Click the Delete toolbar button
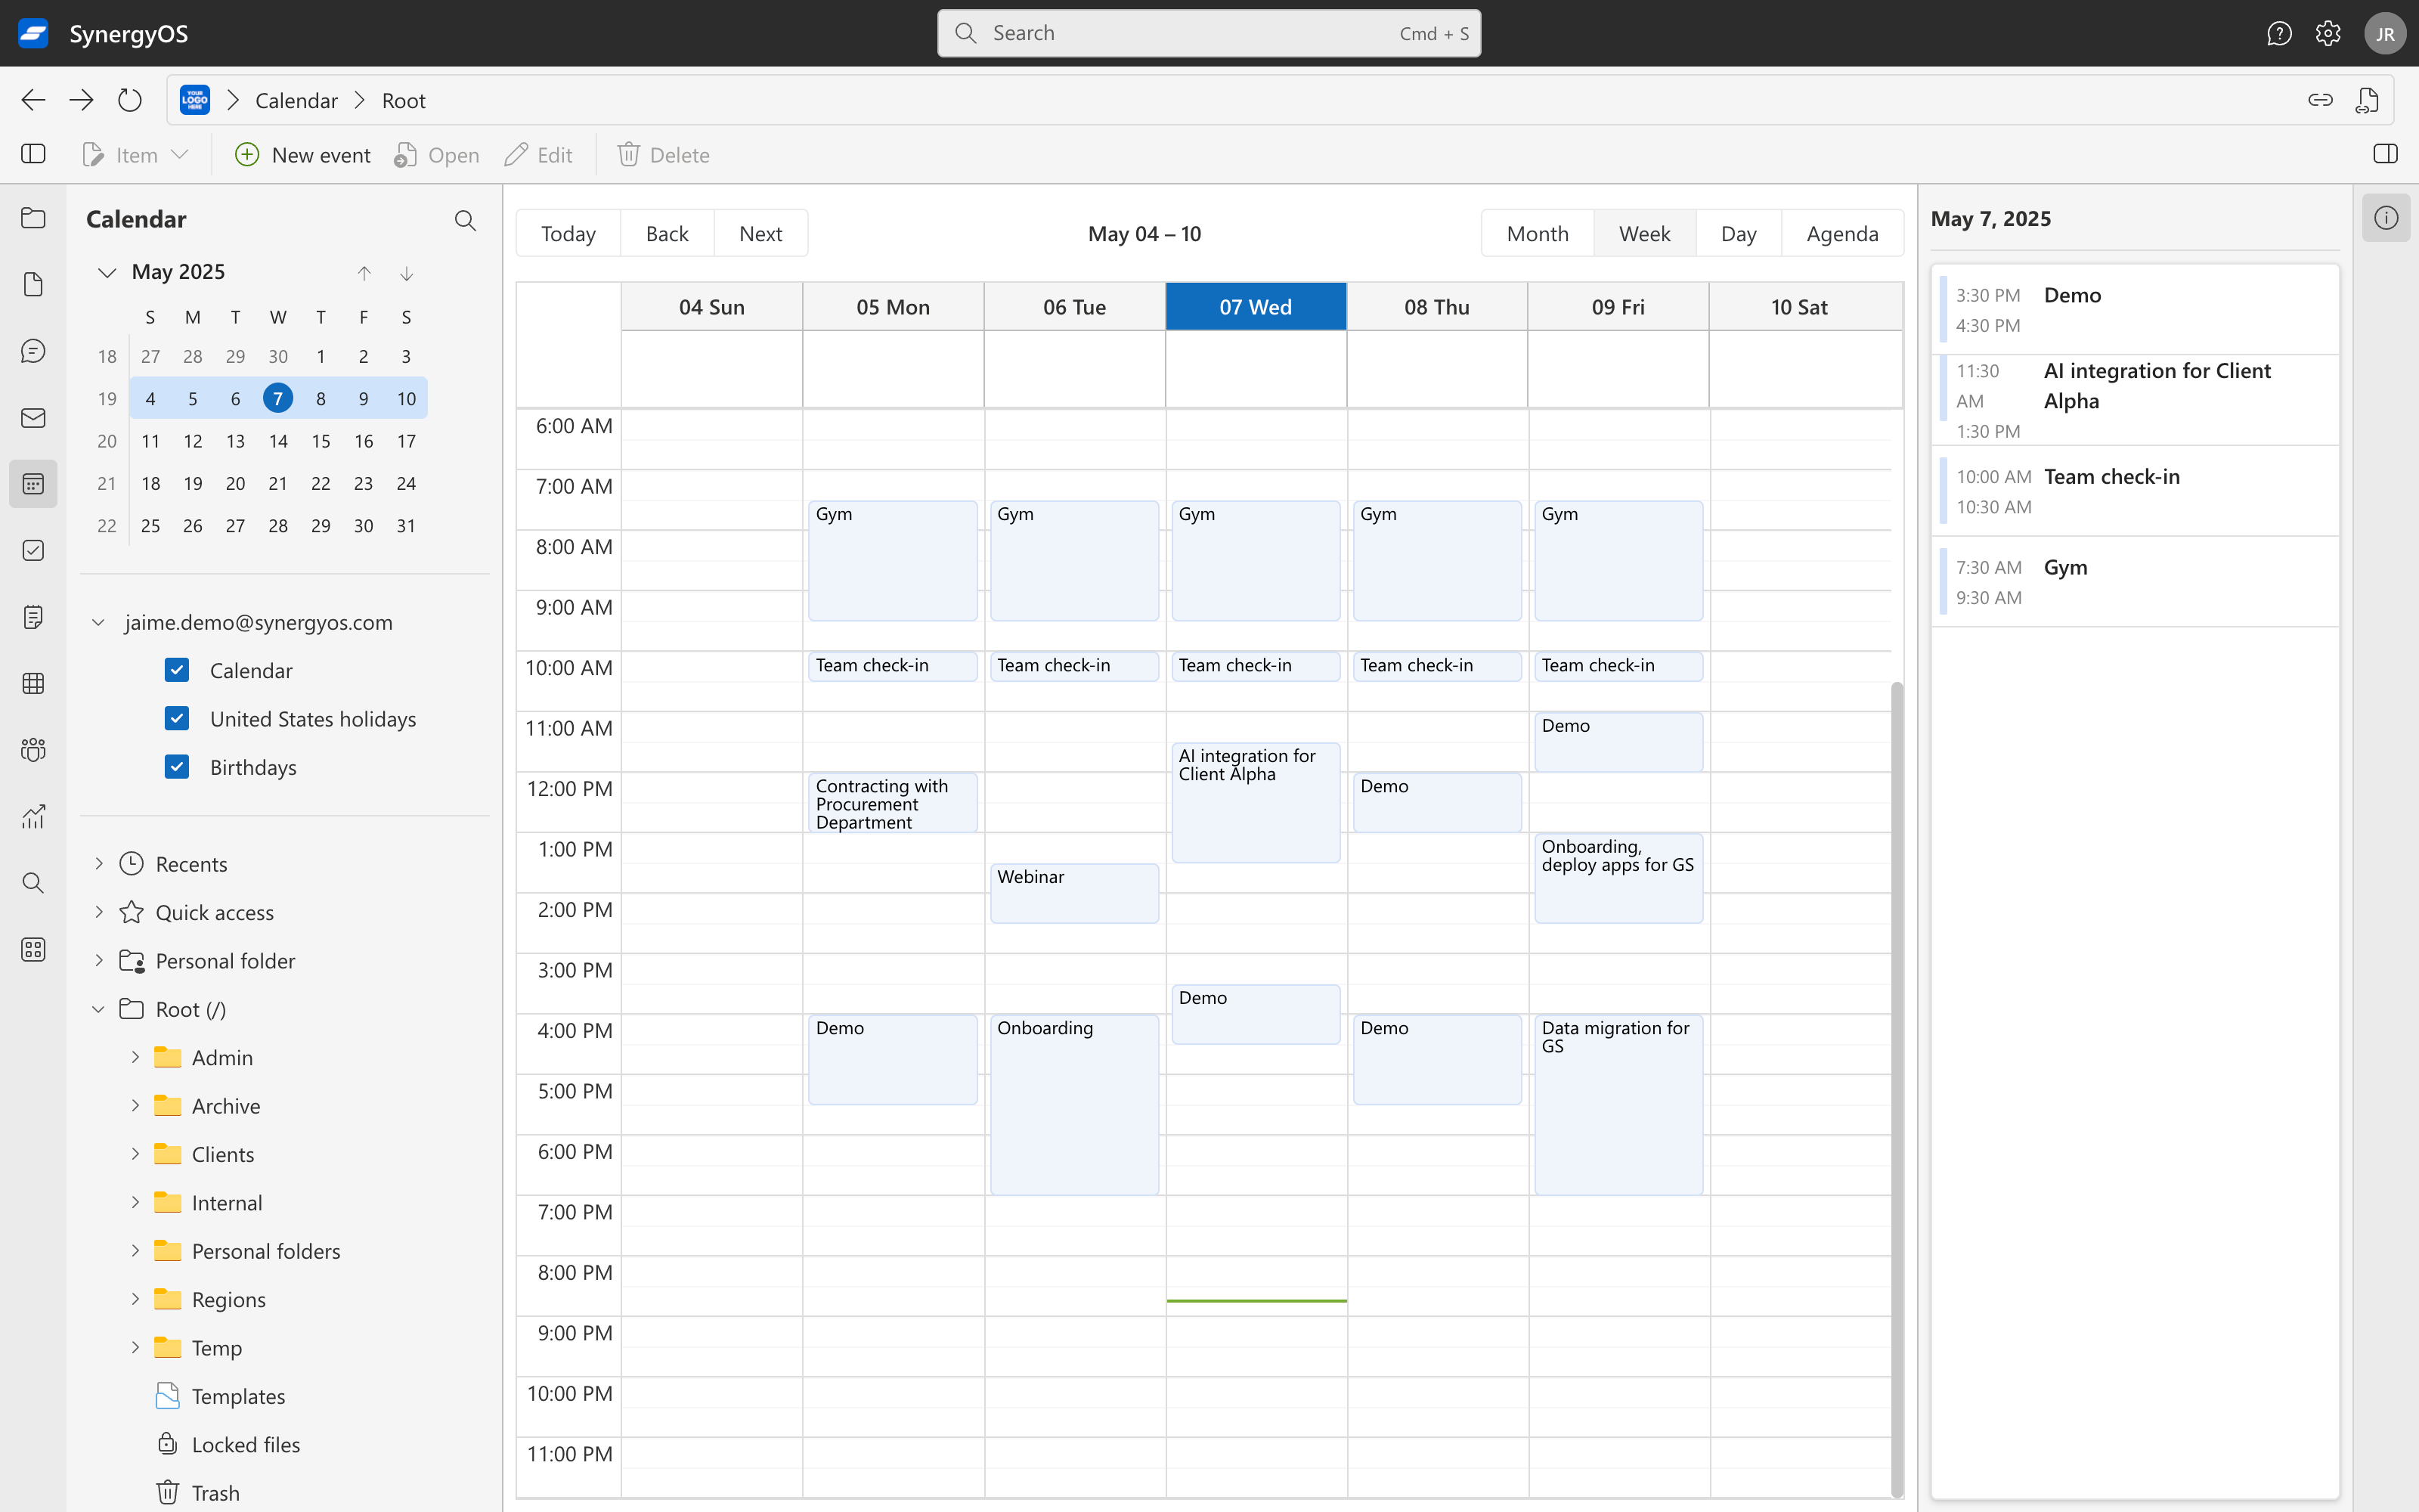This screenshot has width=2419, height=1512. click(x=664, y=155)
